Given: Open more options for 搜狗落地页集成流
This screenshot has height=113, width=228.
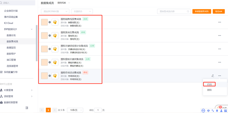Looking at the screenshot, I should click(220, 36).
